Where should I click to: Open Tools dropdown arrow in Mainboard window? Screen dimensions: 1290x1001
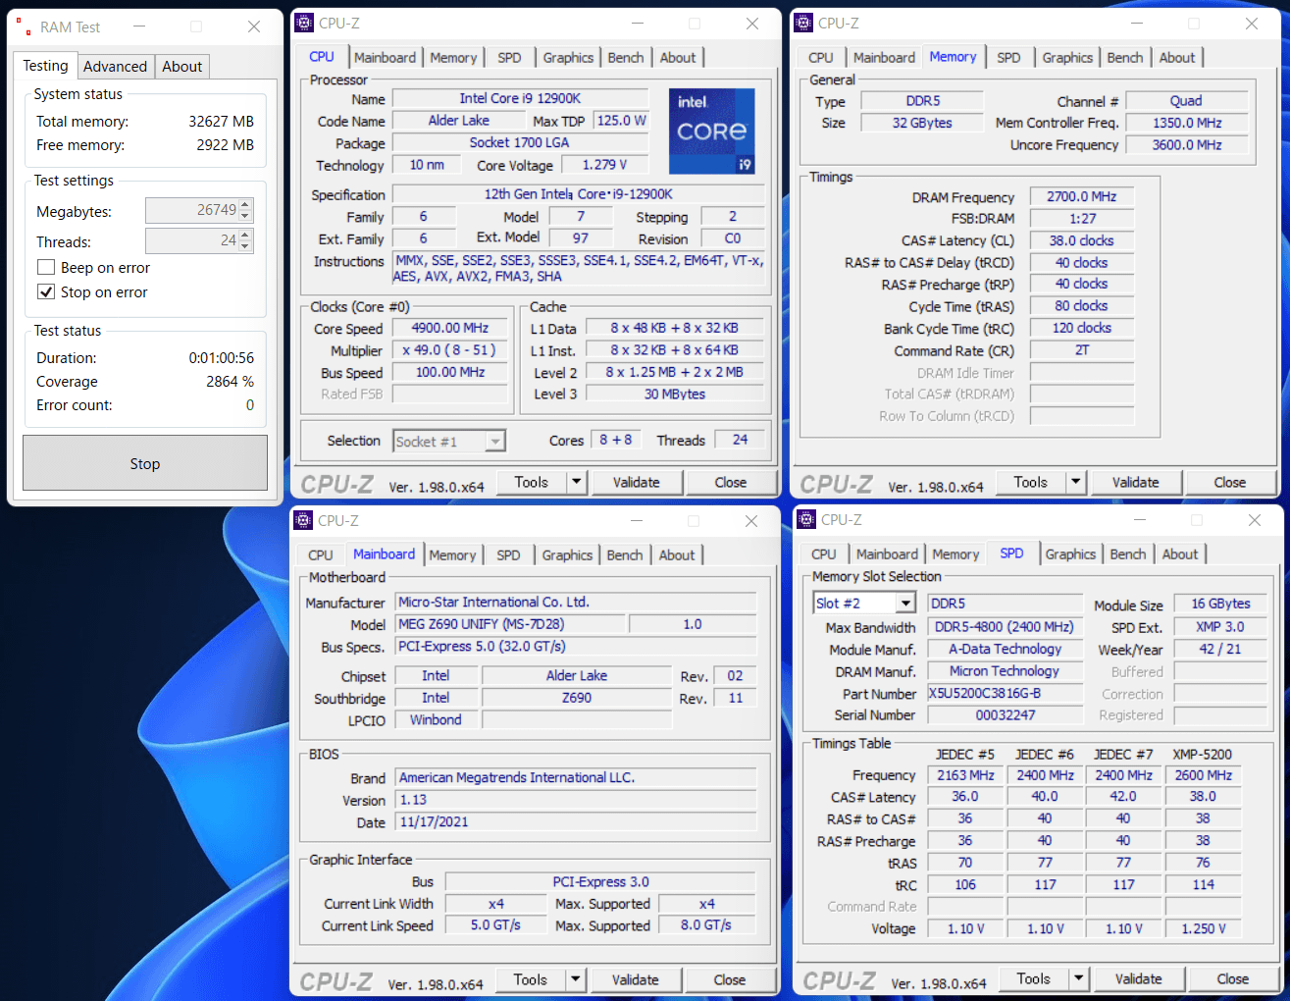point(576,980)
